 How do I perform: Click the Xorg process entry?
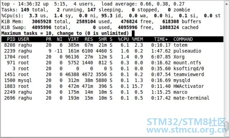click(x=179, y=57)
